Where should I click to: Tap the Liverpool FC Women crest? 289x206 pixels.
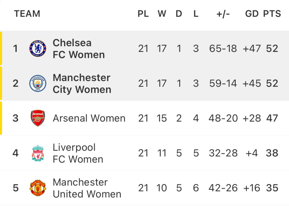point(38,153)
